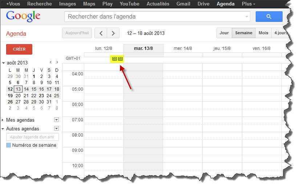Open the mar. 13/8 day header
The image size is (300, 189).
pyautogui.click(x=143, y=48)
